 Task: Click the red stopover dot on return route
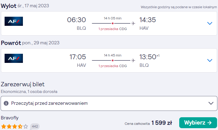click(113, 60)
